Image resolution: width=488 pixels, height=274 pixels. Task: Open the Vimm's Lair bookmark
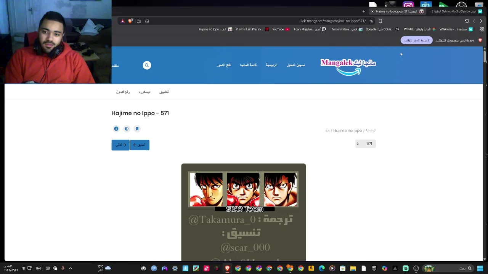click(252, 29)
